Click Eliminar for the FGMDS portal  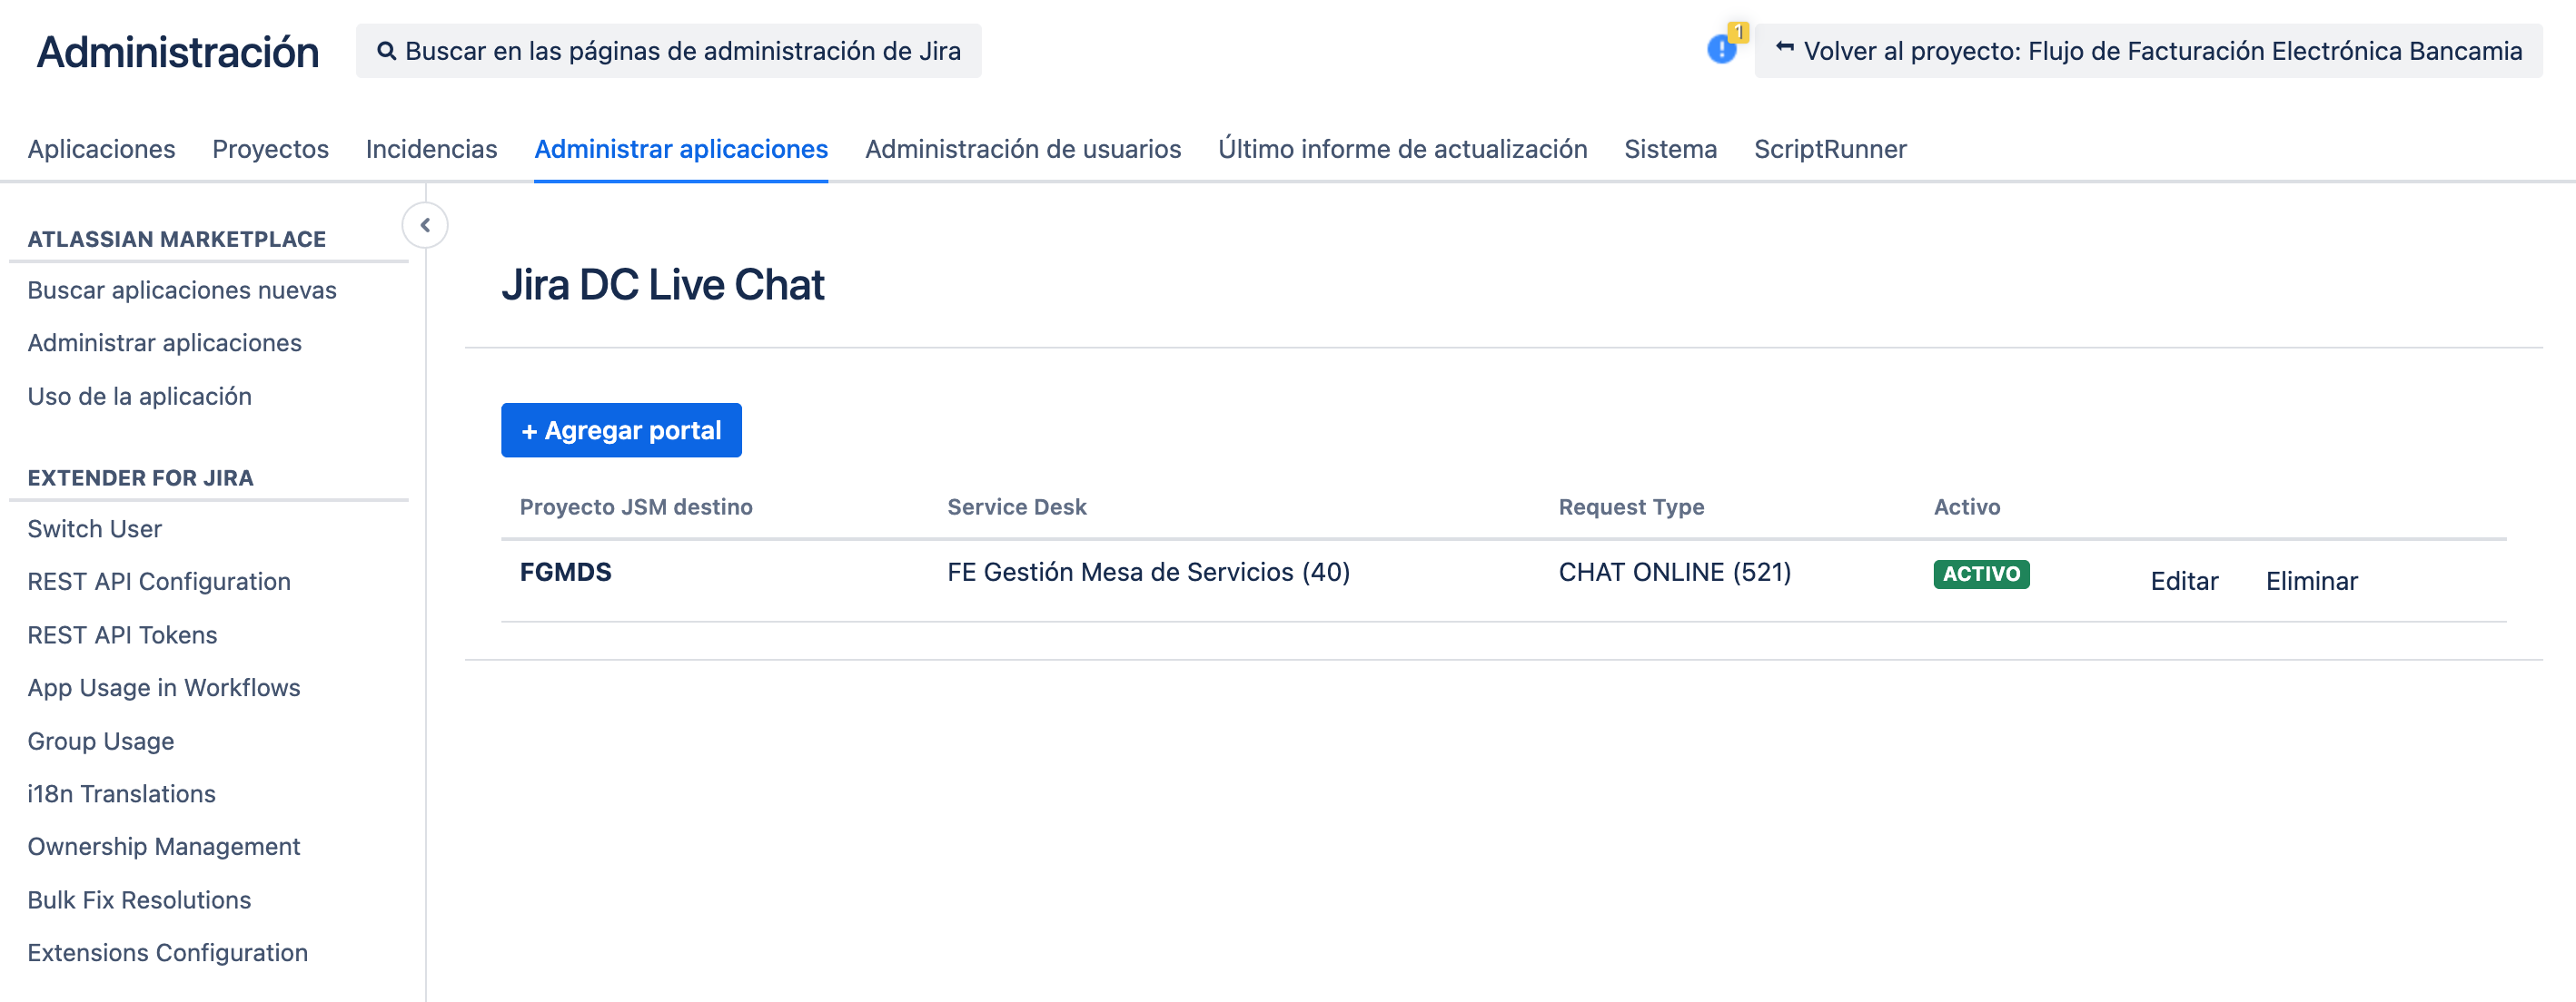pos(2311,581)
